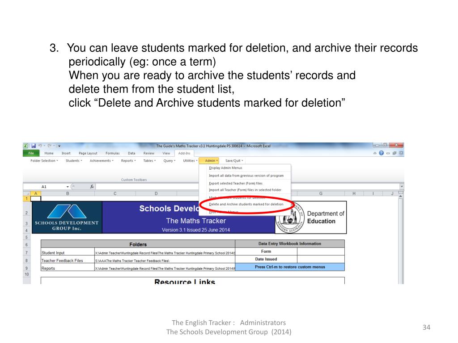This screenshot has width=458, height=343.
Task: Select row 1 header
Action: pos(26,199)
